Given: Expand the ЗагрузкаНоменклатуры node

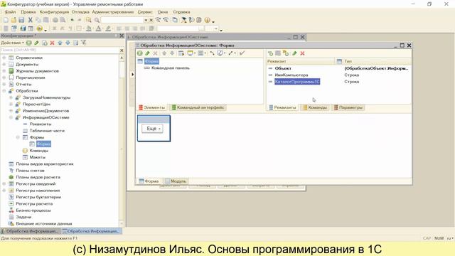Looking at the screenshot, I should pos(11,97).
